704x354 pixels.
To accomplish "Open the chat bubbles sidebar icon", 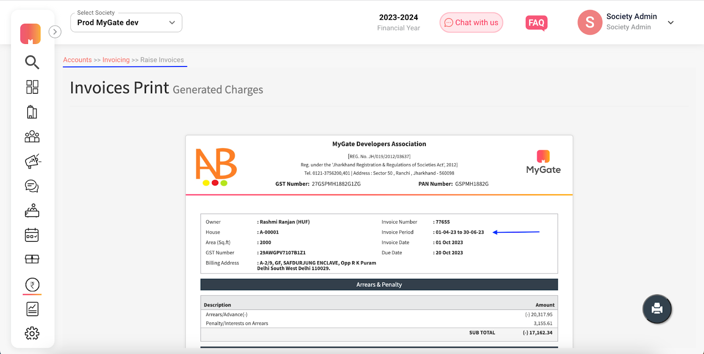I will (32, 186).
